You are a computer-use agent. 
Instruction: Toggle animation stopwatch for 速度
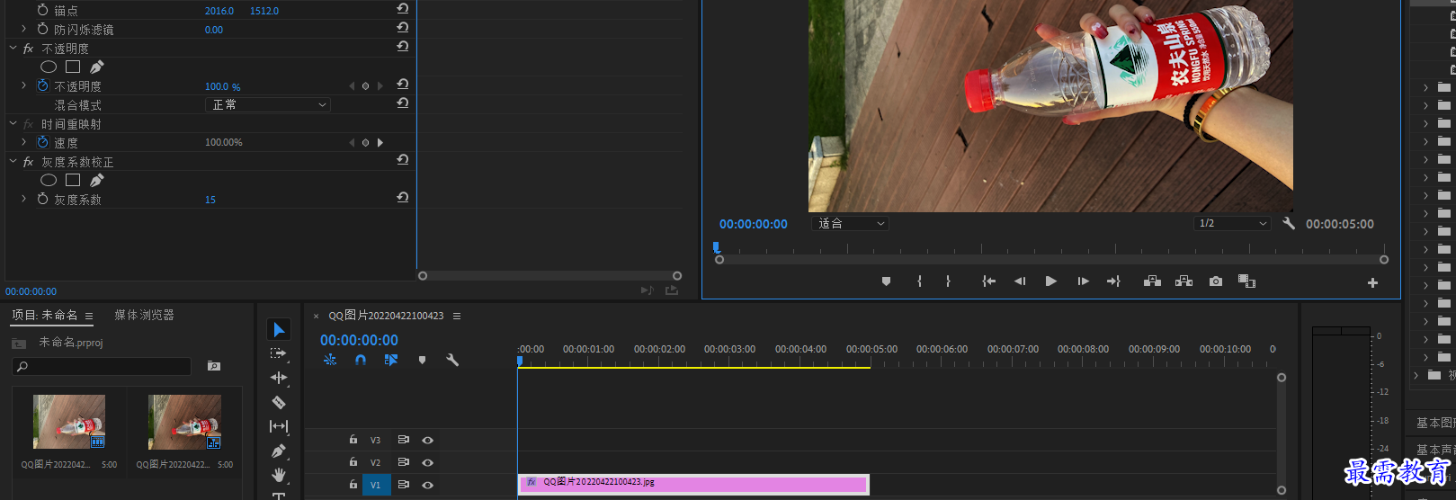click(42, 142)
